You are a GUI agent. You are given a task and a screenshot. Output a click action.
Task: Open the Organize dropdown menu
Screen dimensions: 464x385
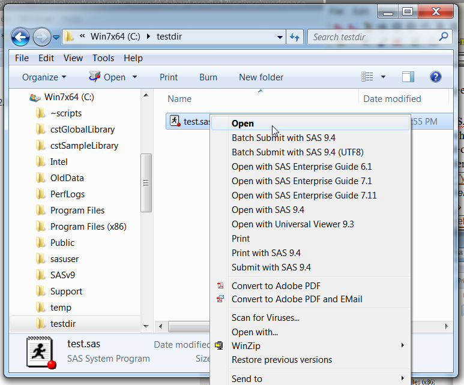[44, 77]
